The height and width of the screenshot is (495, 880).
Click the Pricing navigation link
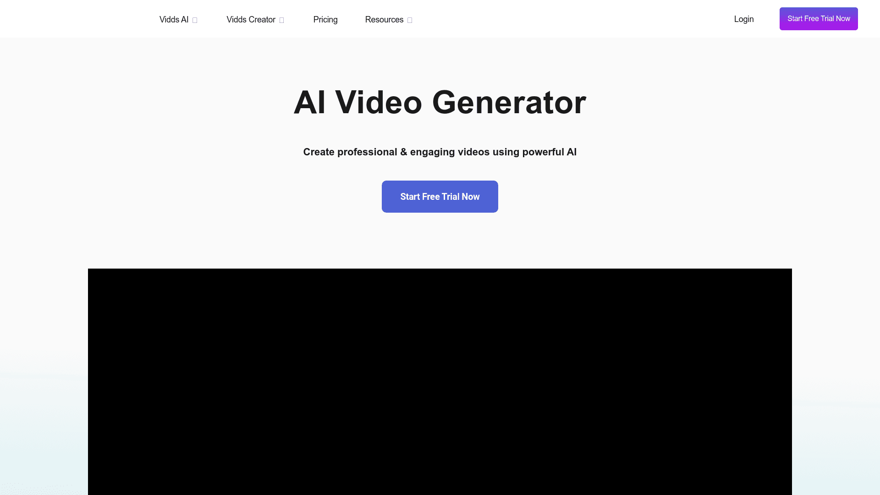tap(325, 19)
